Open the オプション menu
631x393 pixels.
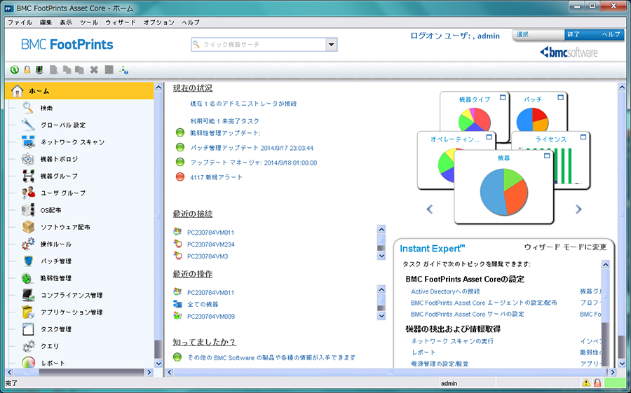158,22
